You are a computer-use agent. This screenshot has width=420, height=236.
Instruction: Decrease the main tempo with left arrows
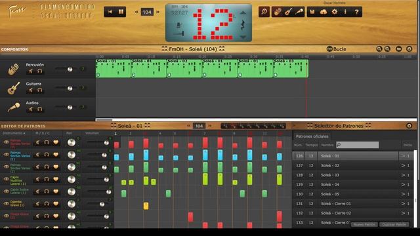tap(136, 12)
